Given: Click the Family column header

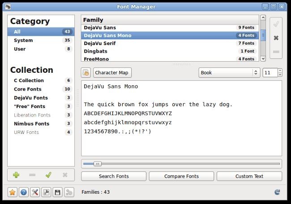Looking at the screenshot, I should click(170, 20).
